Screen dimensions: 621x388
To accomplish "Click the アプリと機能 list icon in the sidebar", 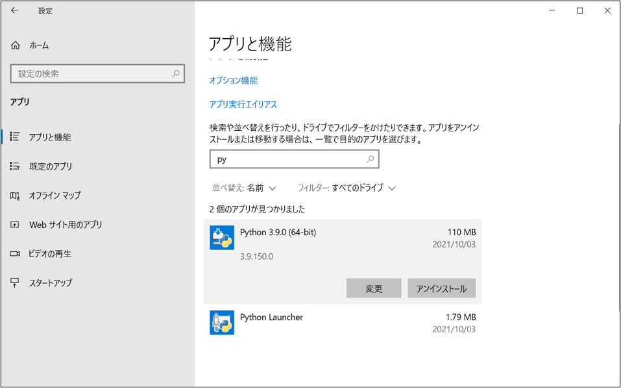I will click(x=15, y=137).
